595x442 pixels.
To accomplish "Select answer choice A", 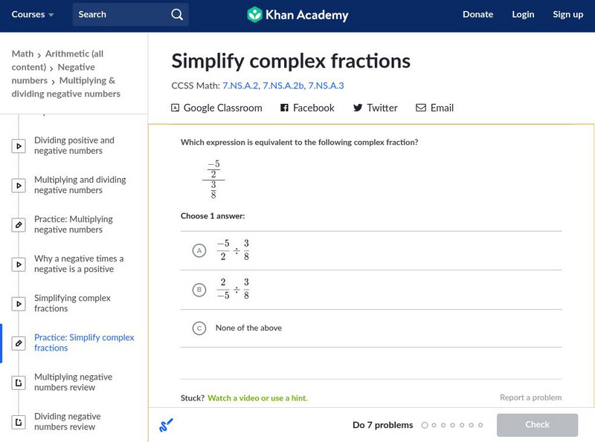I will coord(199,251).
